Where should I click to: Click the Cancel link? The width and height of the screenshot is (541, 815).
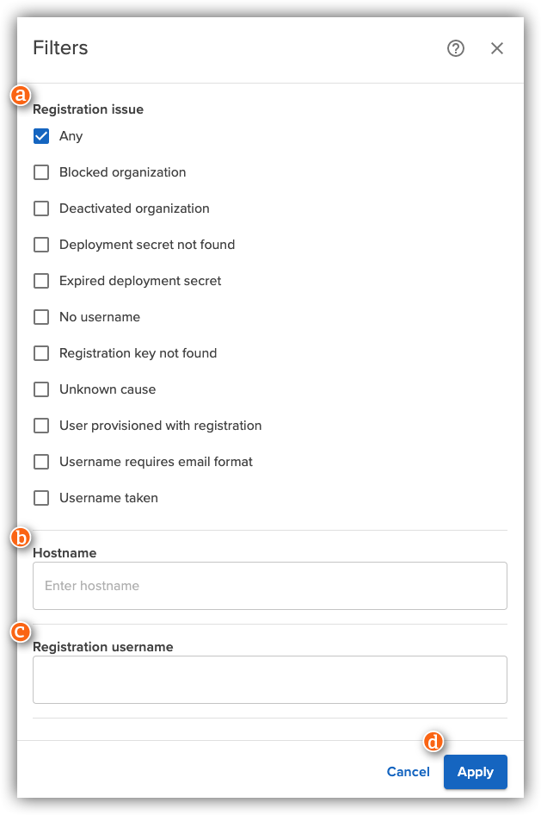click(408, 771)
